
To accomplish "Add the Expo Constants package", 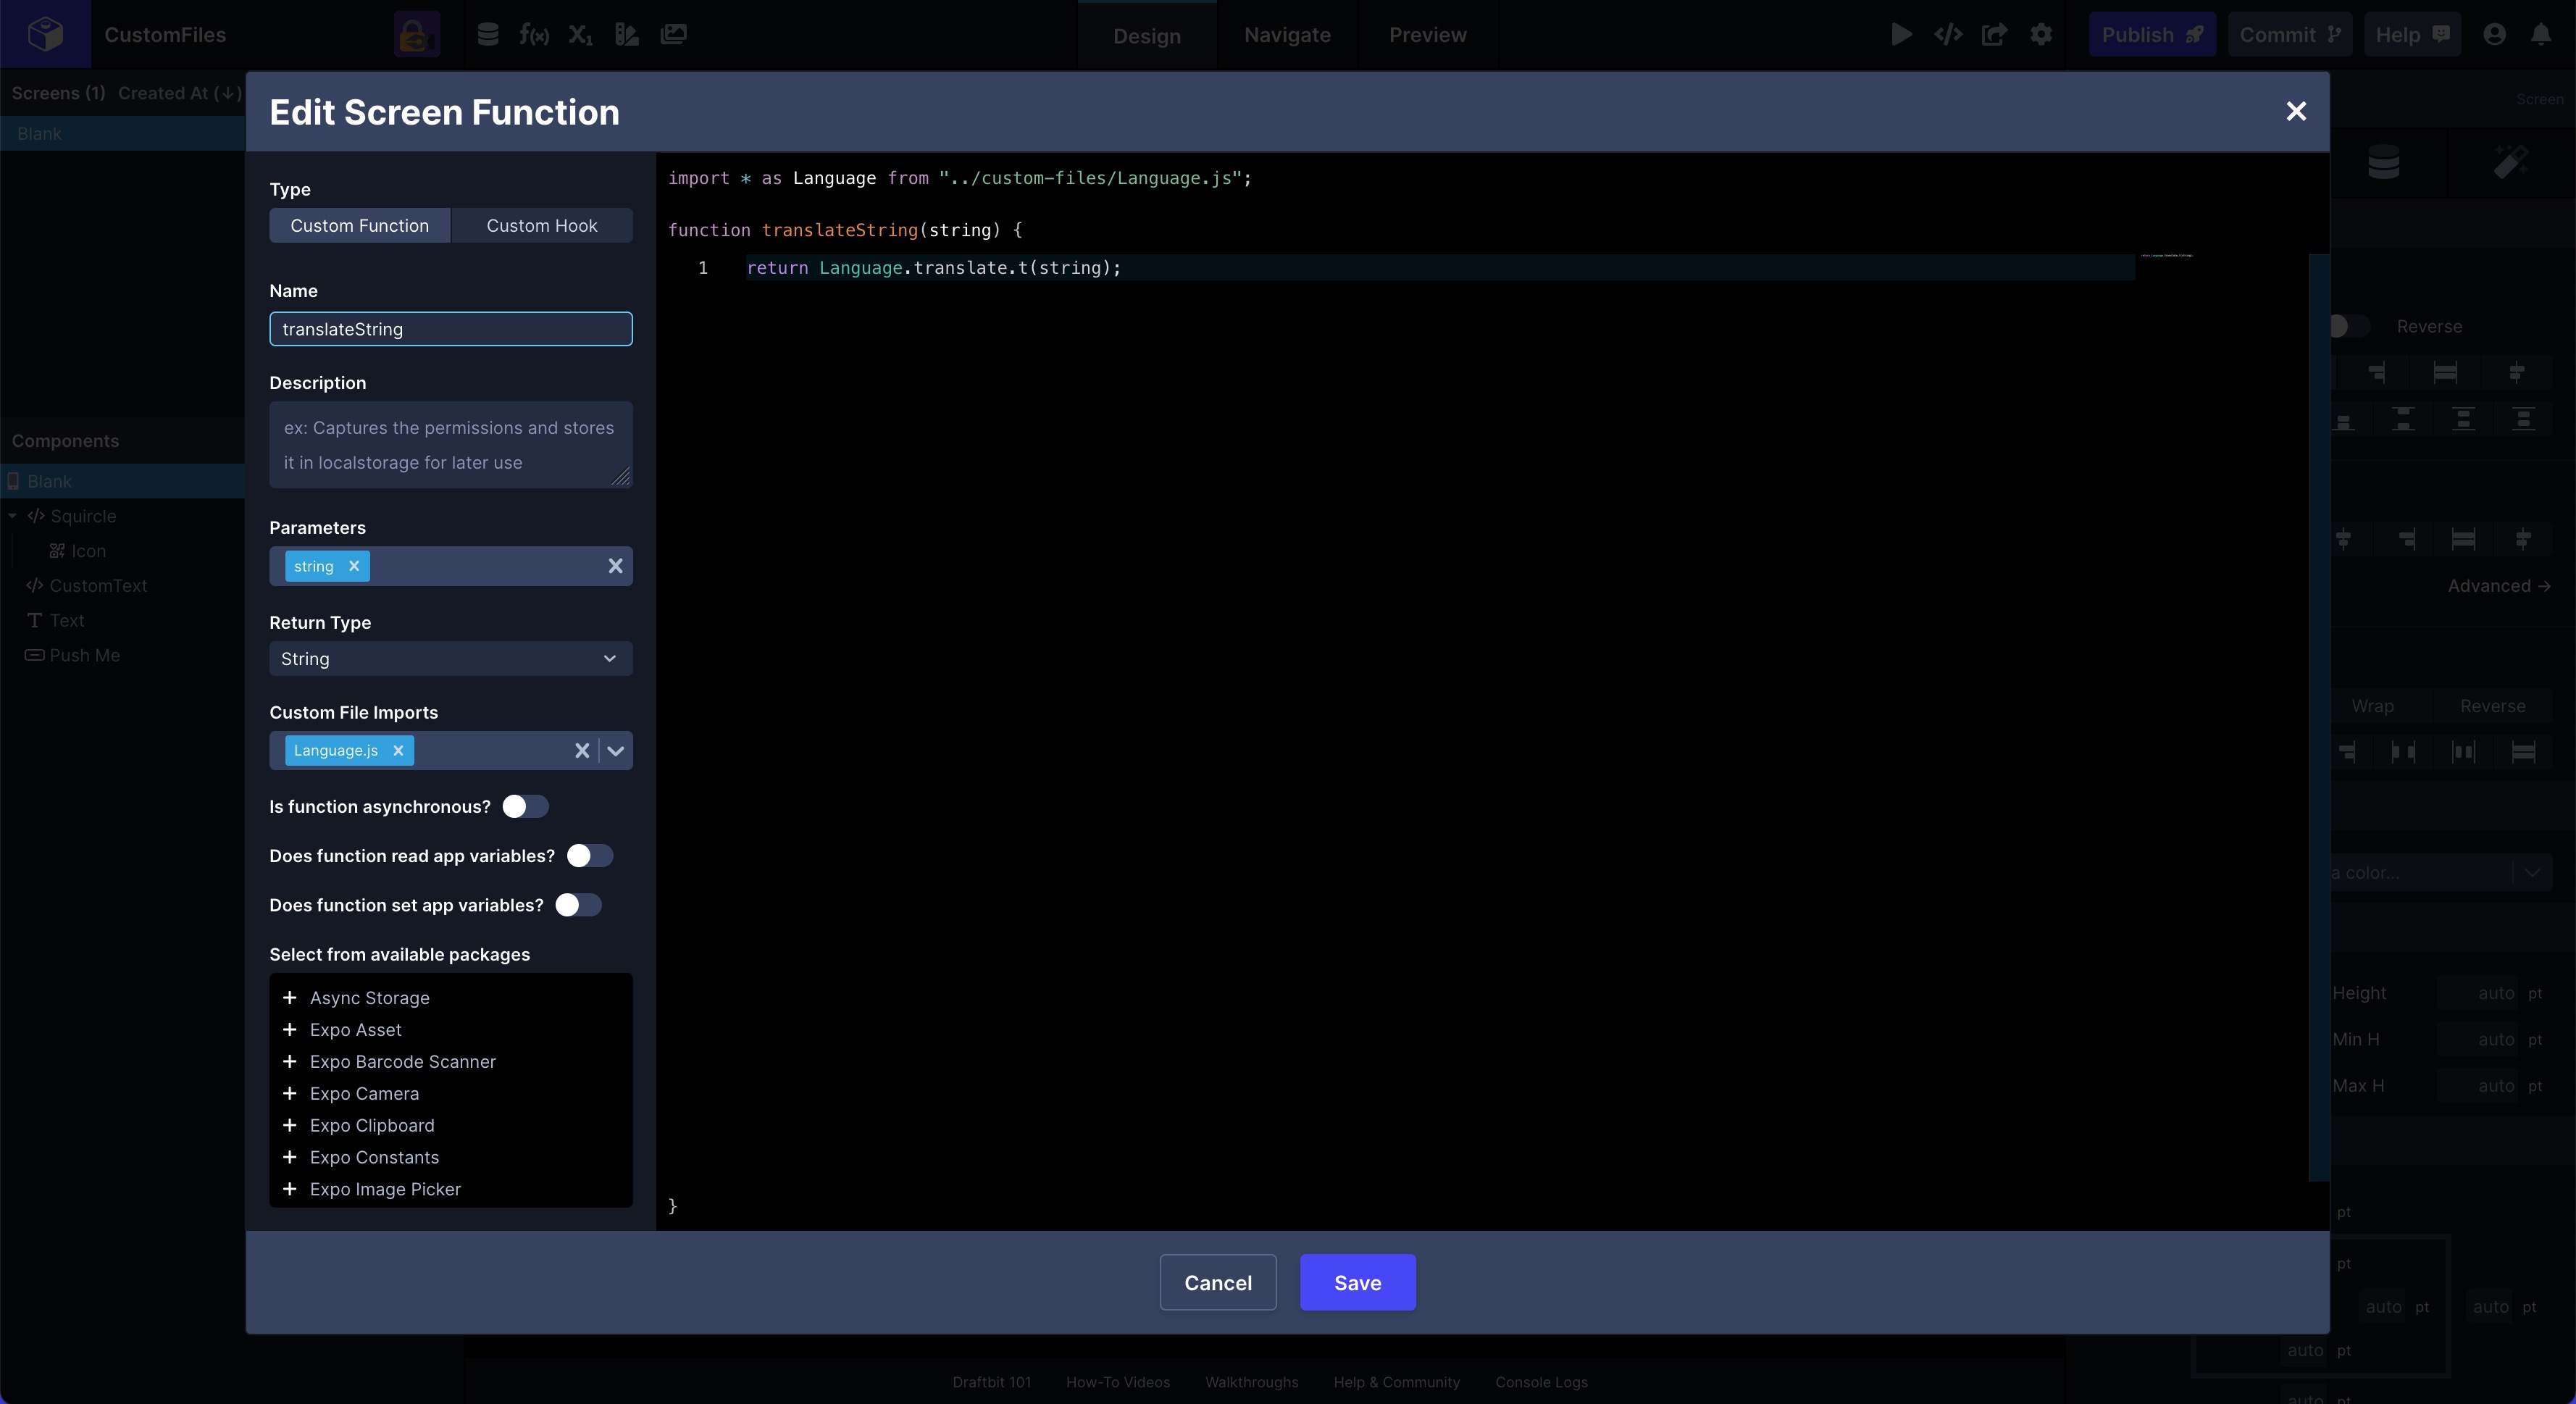I will pos(290,1157).
